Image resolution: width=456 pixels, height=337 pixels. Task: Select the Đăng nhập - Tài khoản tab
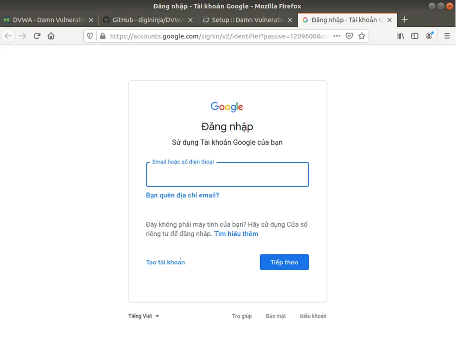pyautogui.click(x=347, y=20)
